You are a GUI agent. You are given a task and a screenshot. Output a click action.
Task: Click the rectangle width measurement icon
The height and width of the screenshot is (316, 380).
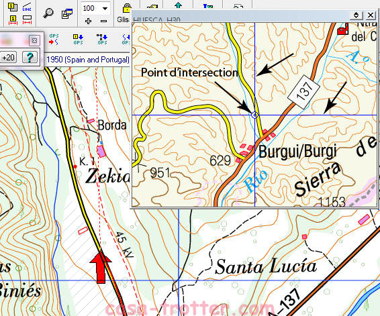click(27, 19)
